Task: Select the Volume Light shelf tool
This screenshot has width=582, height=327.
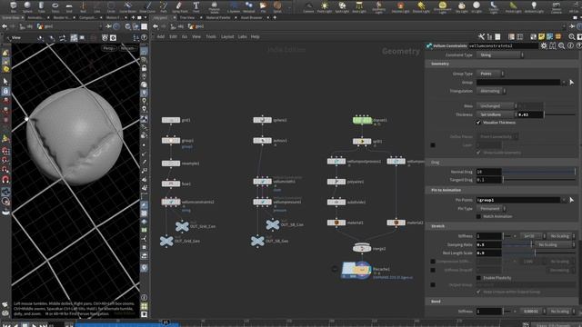Action: pyautogui.click(x=400, y=6)
